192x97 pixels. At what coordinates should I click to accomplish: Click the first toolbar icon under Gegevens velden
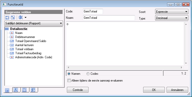point(7,17)
